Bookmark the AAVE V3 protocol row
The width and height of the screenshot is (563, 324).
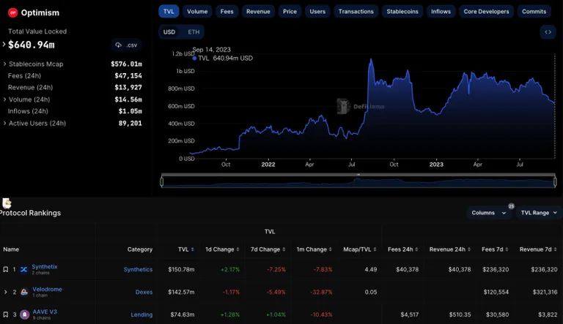(6, 314)
